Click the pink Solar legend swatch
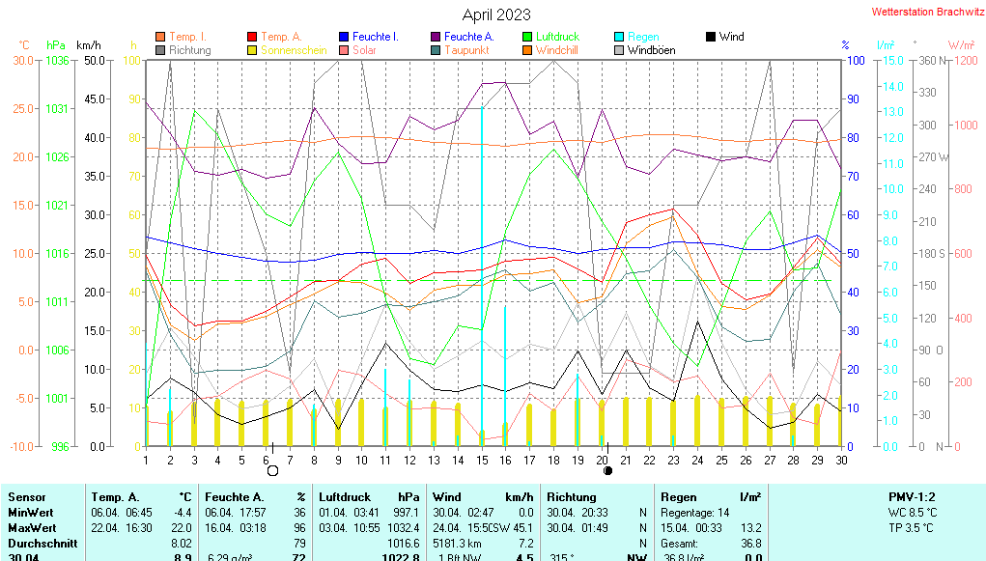986x561 pixels. [344, 50]
